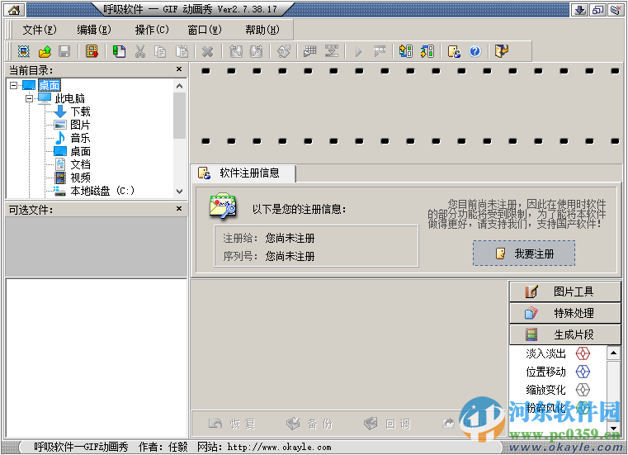This screenshot has width=628, height=455.
Task: Click the 回调 button
Action: click(x=387, y=424)
